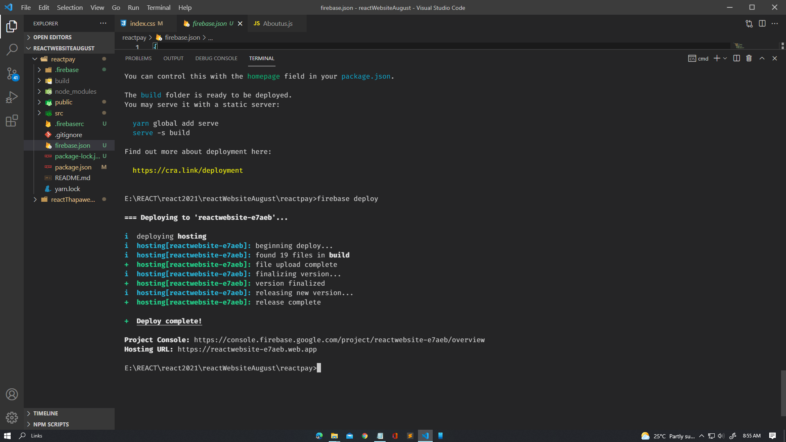This screenshot has height=442, width=786.
Task: Collapse the reactpay folder
Action: tap(35, 59)
